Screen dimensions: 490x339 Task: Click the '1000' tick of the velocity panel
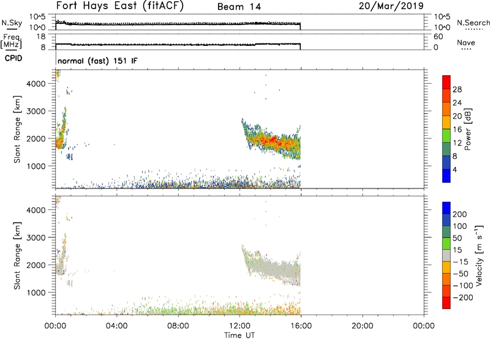coord(36,292)
